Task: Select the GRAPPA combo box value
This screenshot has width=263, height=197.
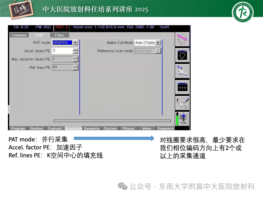Action: (x=62, y=43)
